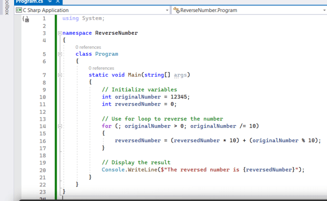Click the 'The reversed number is' string text
Image resolution: width=327 pixels, height=201 pixels.
point(203,170)
